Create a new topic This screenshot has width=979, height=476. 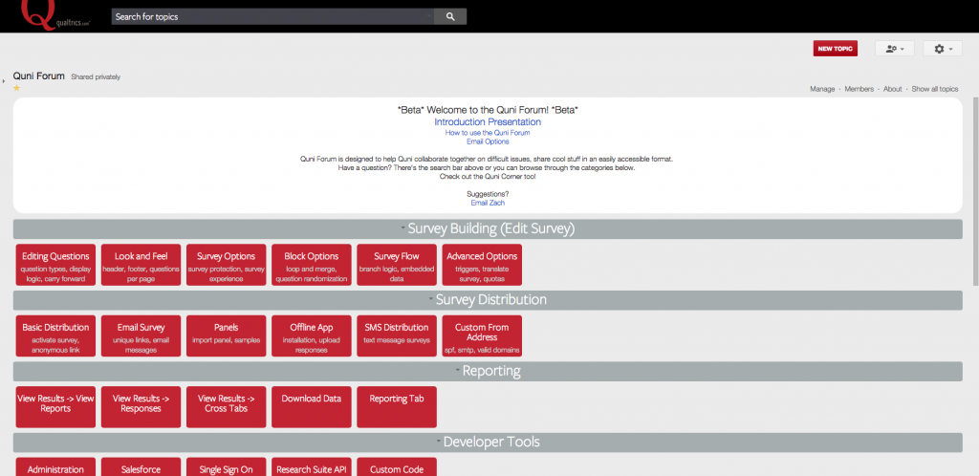point(835,49)
